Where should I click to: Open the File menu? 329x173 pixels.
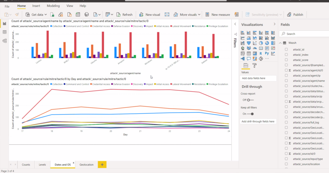(7, 6)
